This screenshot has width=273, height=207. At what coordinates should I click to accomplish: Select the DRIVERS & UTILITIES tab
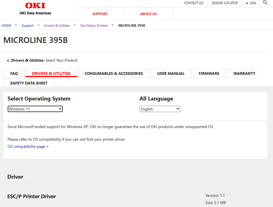pyautogui.click(x=51, y=73)
